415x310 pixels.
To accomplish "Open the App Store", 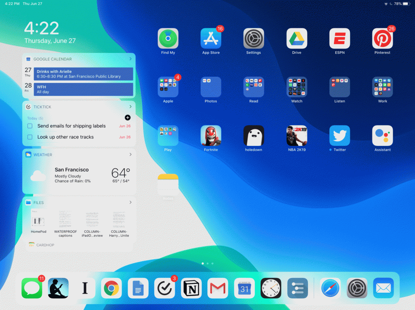I will click(x=211, y=36).
